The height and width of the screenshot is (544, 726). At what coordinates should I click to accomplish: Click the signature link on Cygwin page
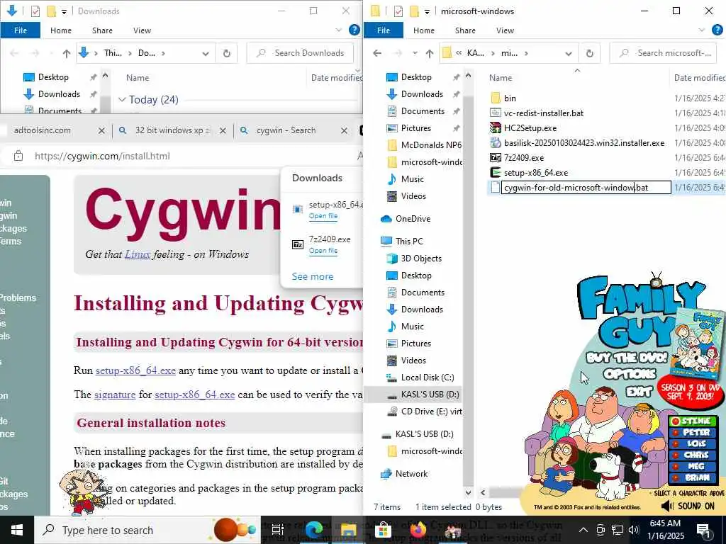point(115,395)
